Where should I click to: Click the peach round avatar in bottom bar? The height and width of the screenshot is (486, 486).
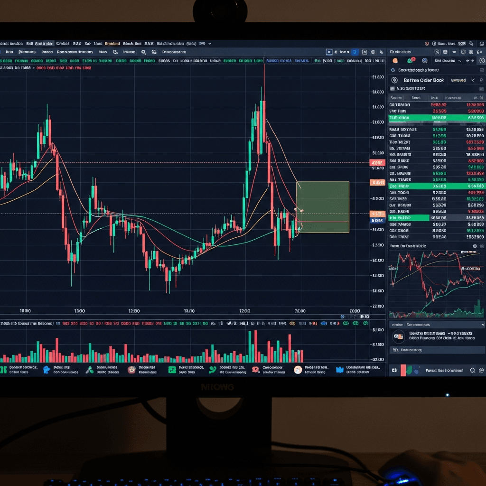pos(298,370)
